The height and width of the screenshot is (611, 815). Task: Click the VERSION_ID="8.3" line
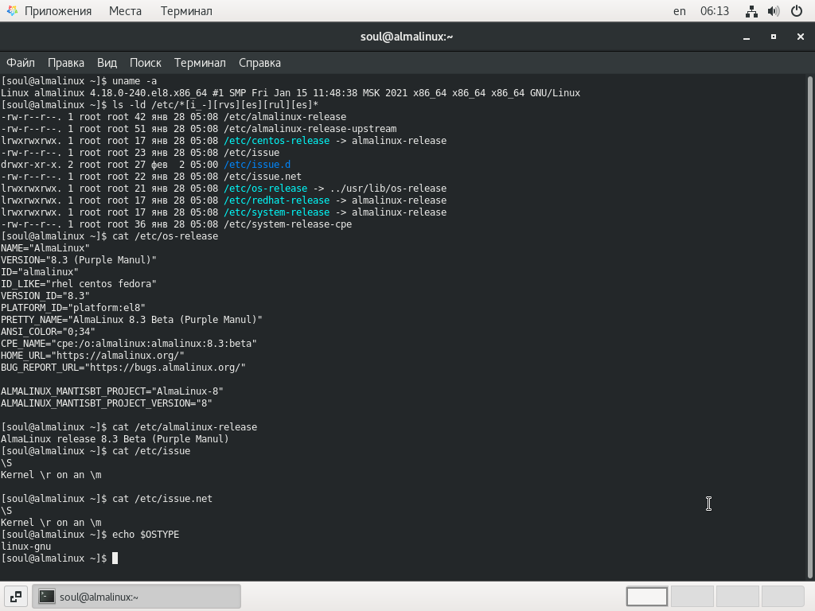pos(45,296)
